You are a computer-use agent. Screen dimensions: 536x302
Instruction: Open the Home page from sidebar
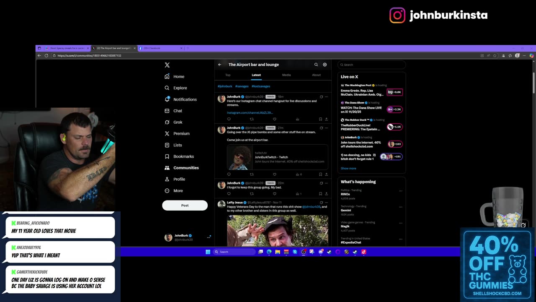coord(175,76)
